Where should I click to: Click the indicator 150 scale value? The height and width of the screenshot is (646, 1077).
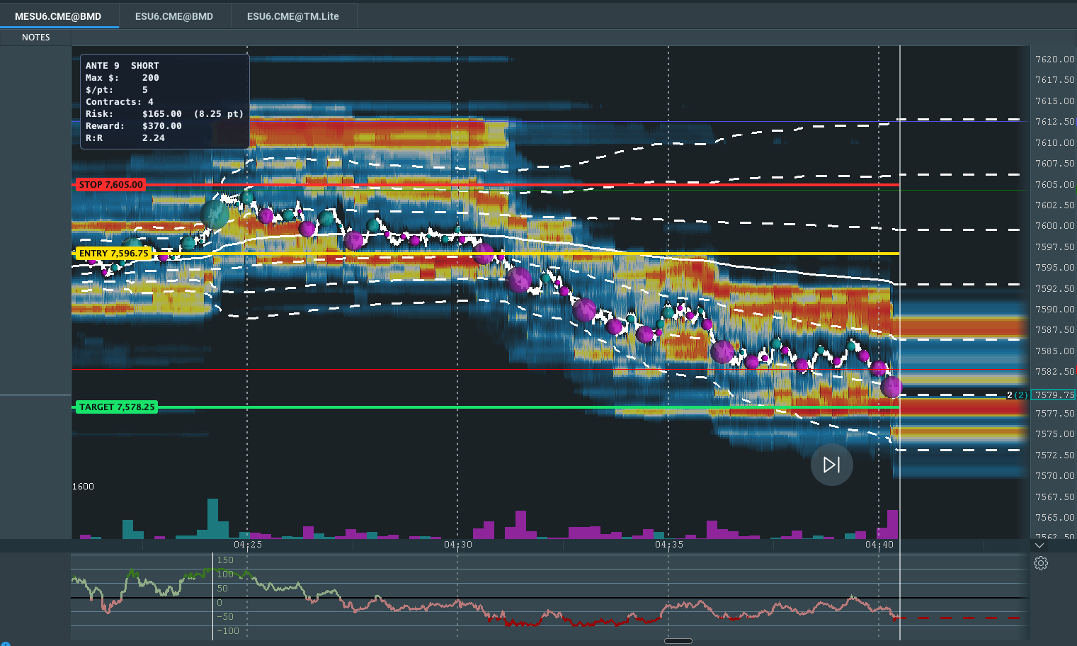[225, 560]
